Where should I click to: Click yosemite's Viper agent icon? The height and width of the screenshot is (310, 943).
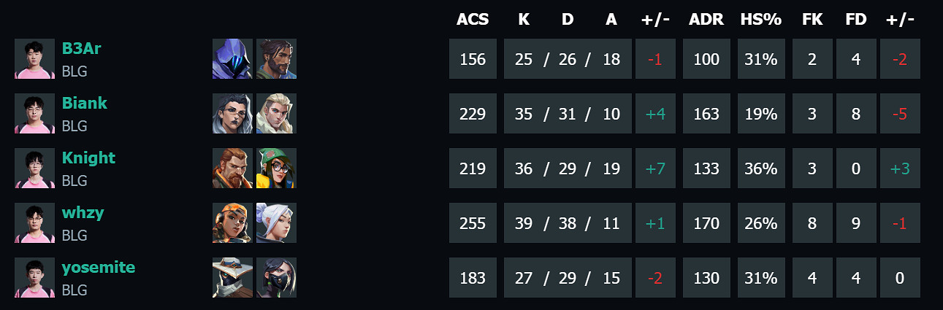[276, 278]
